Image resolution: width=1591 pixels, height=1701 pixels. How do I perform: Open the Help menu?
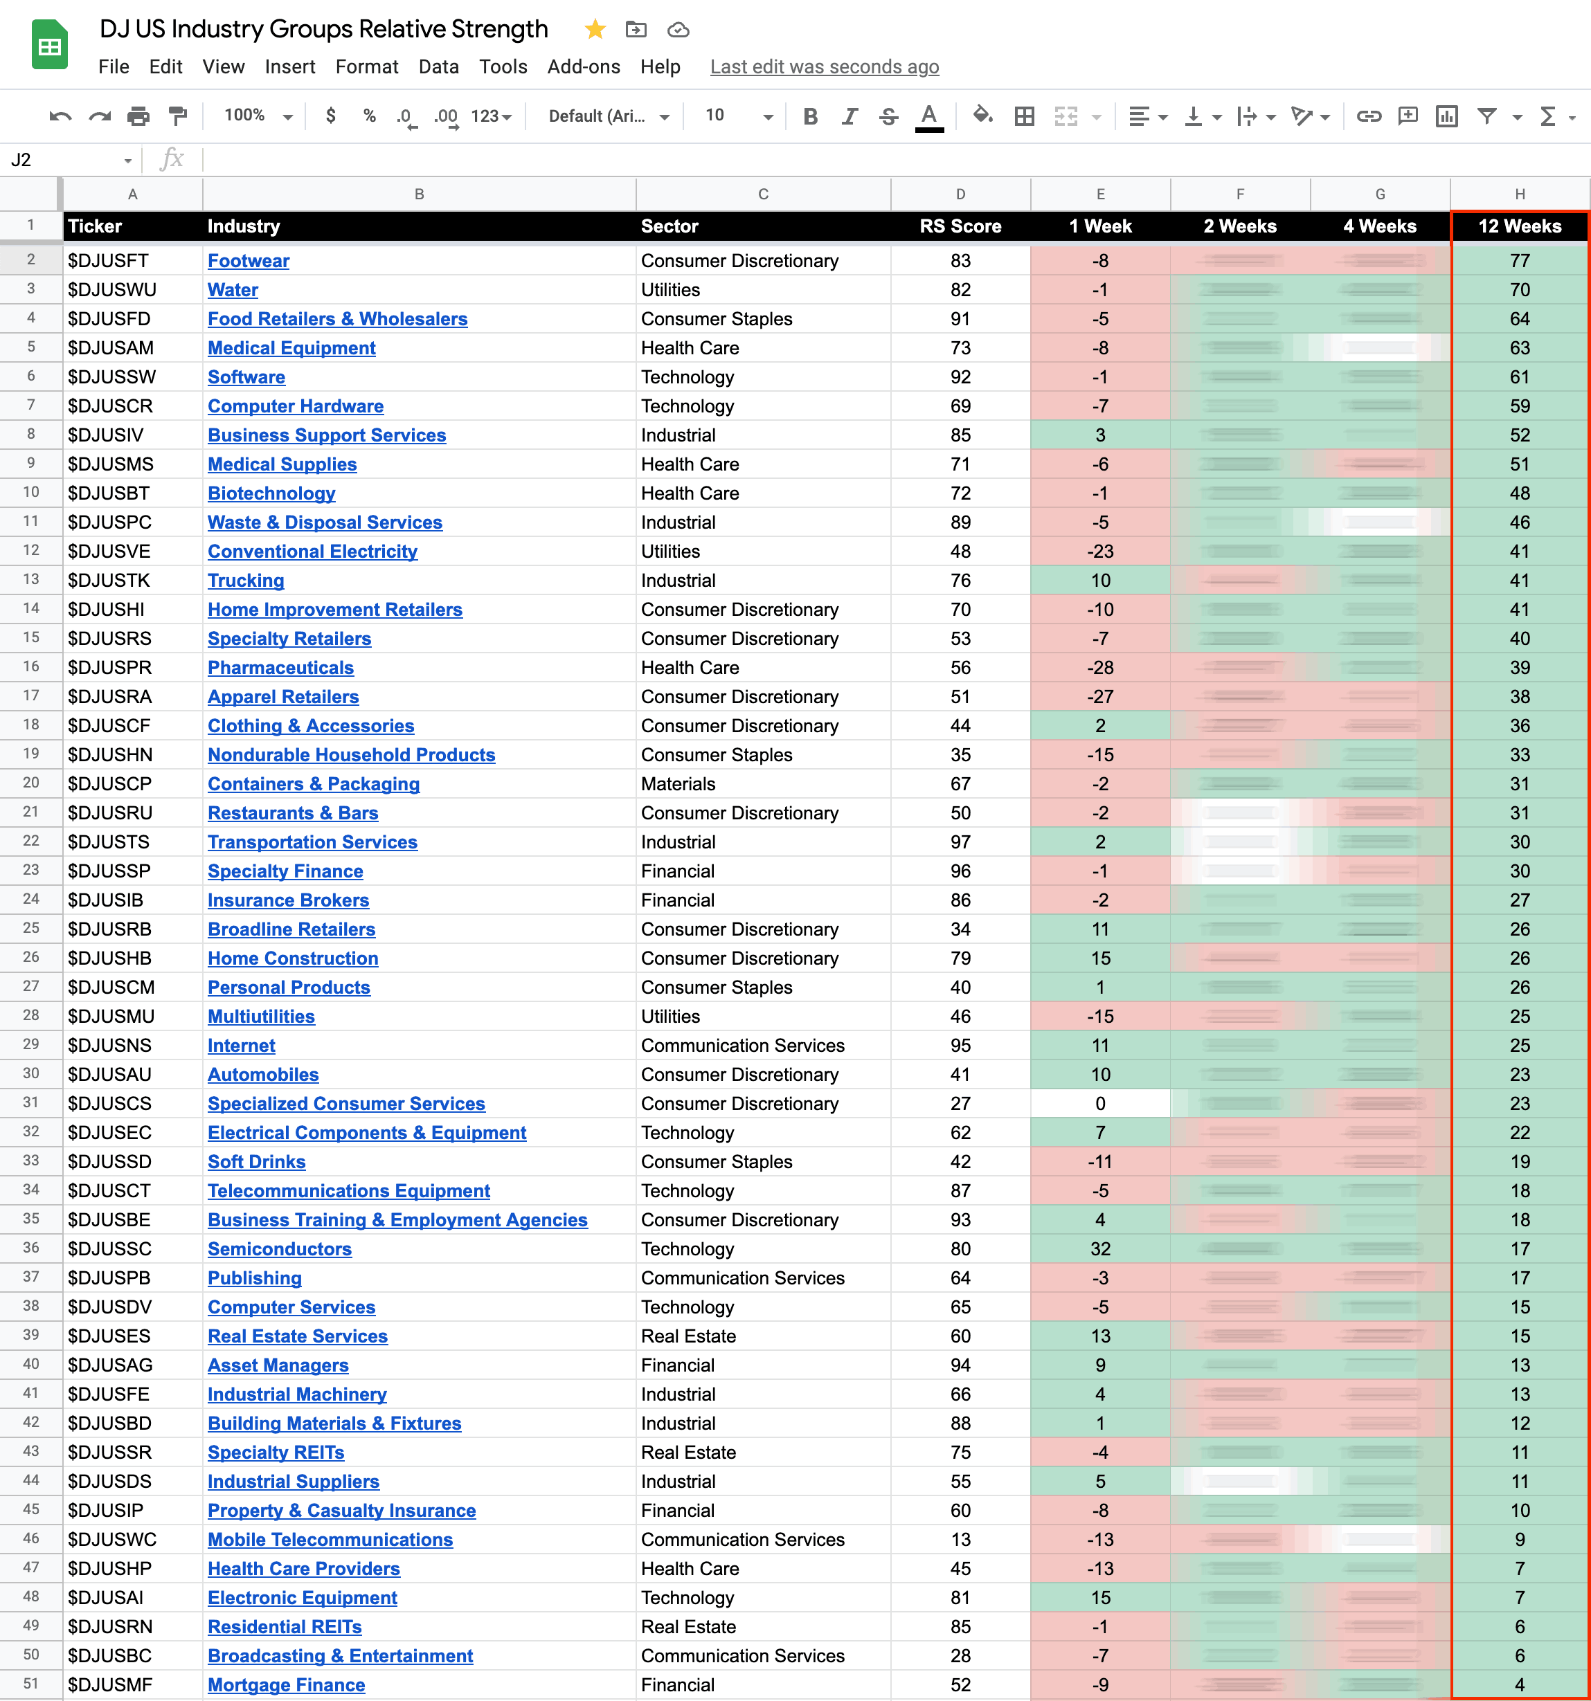click(x=660, y=66)
